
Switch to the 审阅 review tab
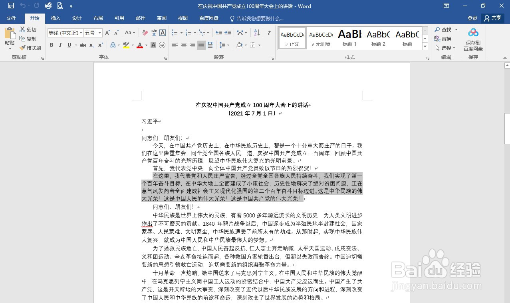click(162, 18)
